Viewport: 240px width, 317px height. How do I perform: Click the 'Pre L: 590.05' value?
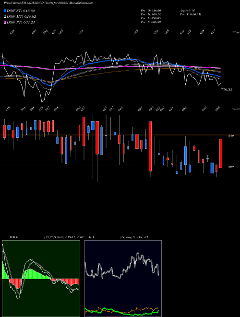point(151,18)
